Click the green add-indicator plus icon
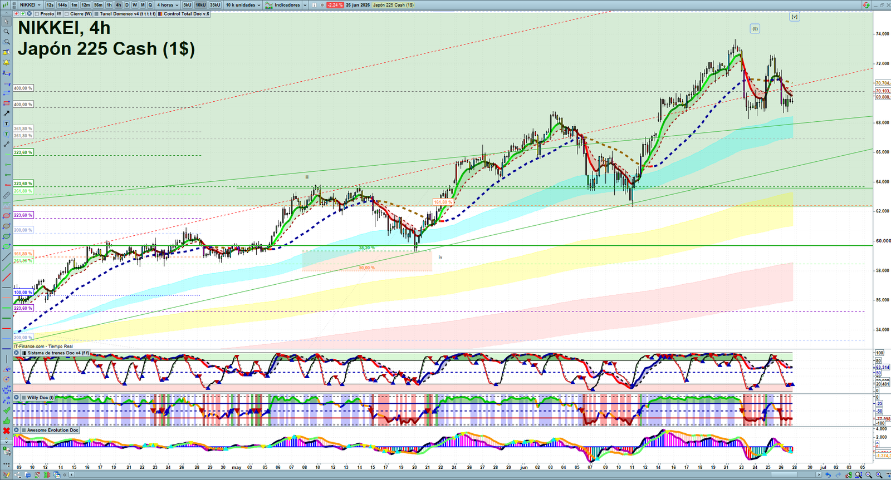 click(23, 13)
